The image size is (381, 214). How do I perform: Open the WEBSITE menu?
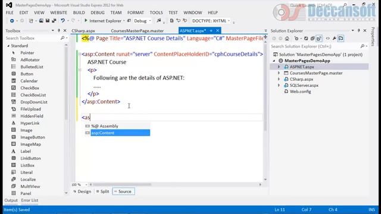58,12
